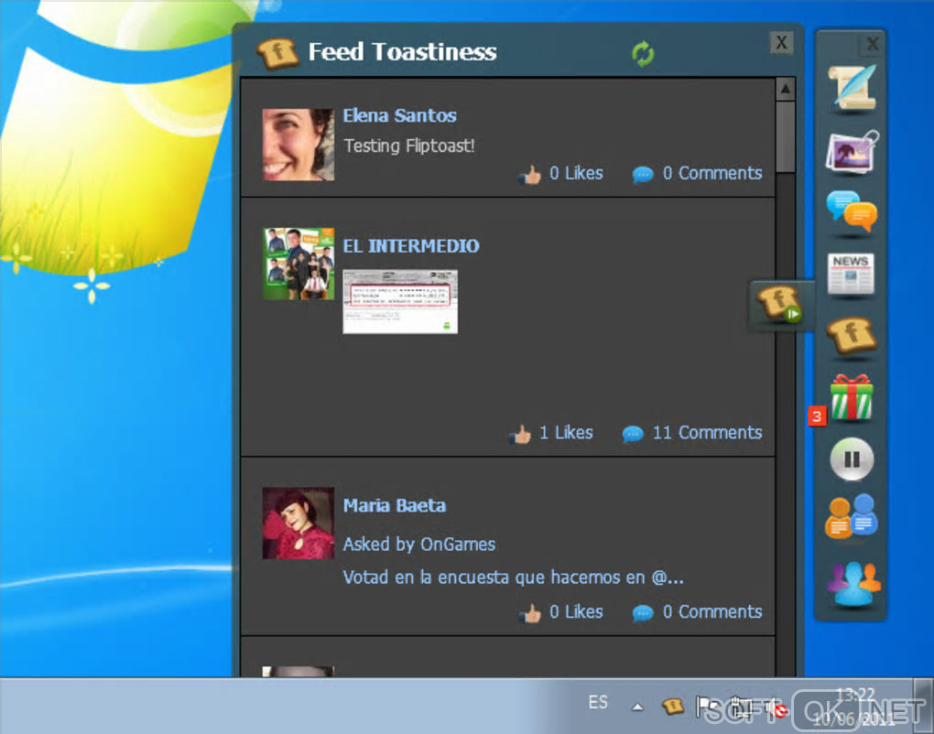This screenshot has height=734, width=934.
Task: Open the photos icon in the sidebar
Action: pyautogui.click(x=852, y=151)
